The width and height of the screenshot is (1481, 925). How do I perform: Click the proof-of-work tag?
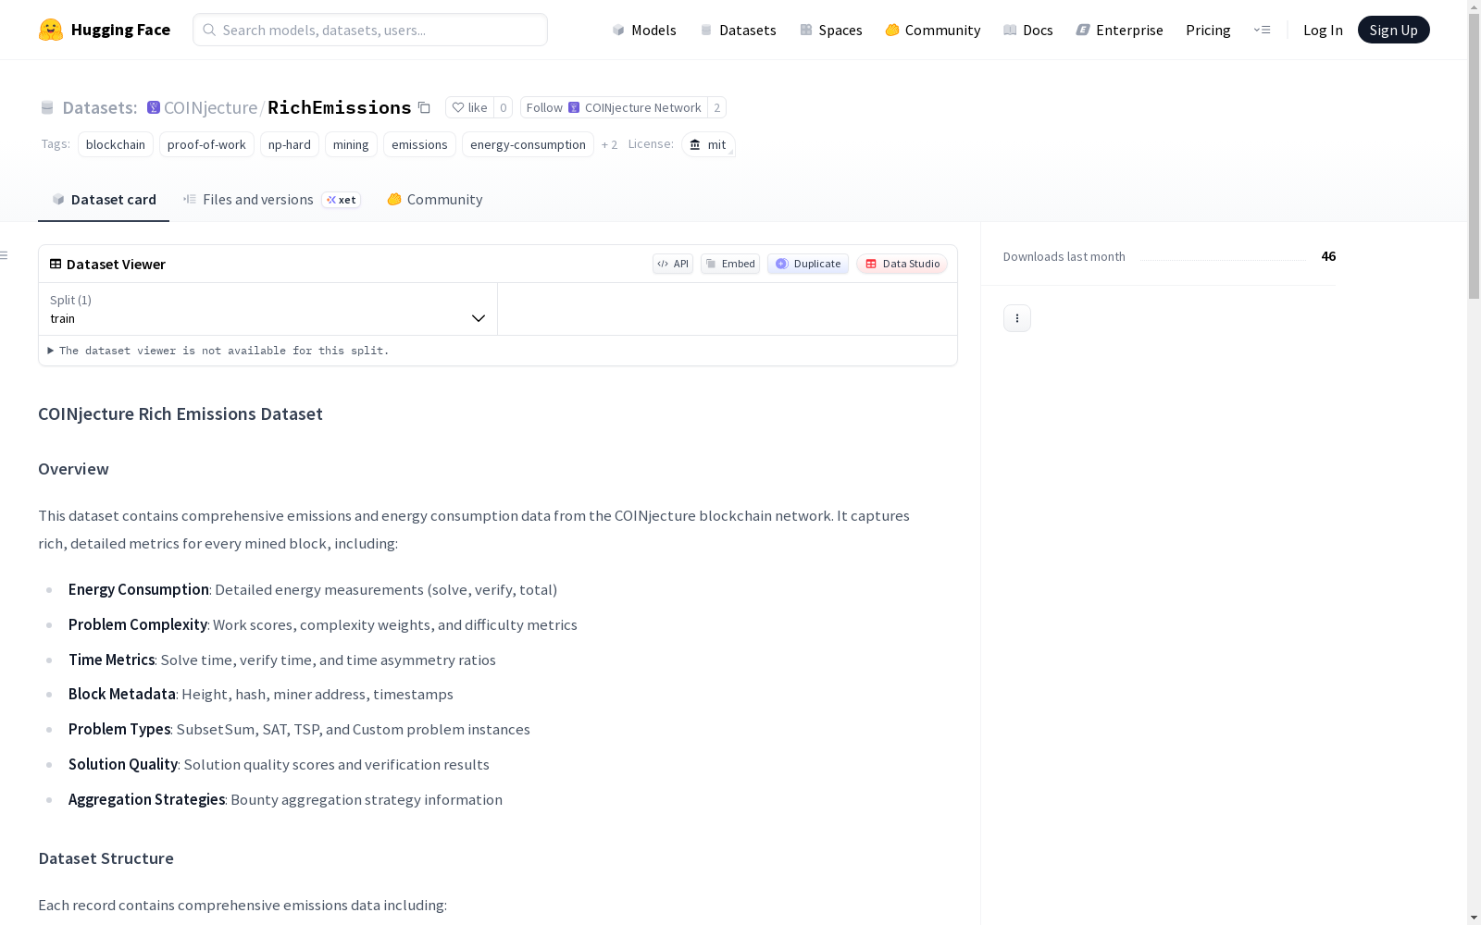tap(206, 144)
